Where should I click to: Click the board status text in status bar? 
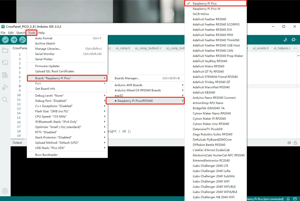265,199
